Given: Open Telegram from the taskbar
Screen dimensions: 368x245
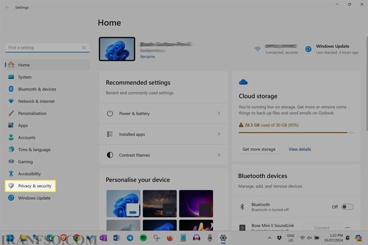Looking at the screenshot, I should click(130, 238).
